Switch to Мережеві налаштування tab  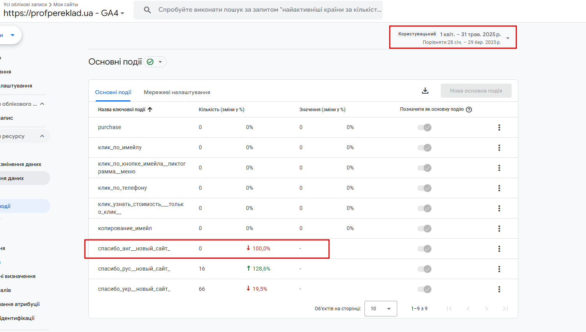tap(177, 92)
